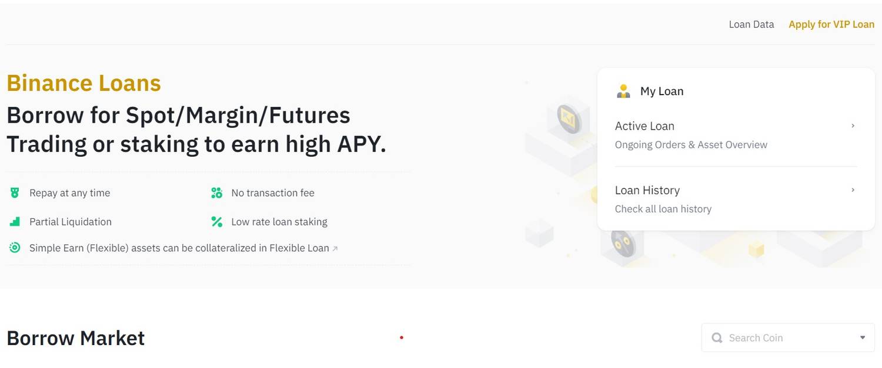882x368 pixels.
Task: Expand Active Loan with its chevron arrow
Action: [x=853, y=126]
